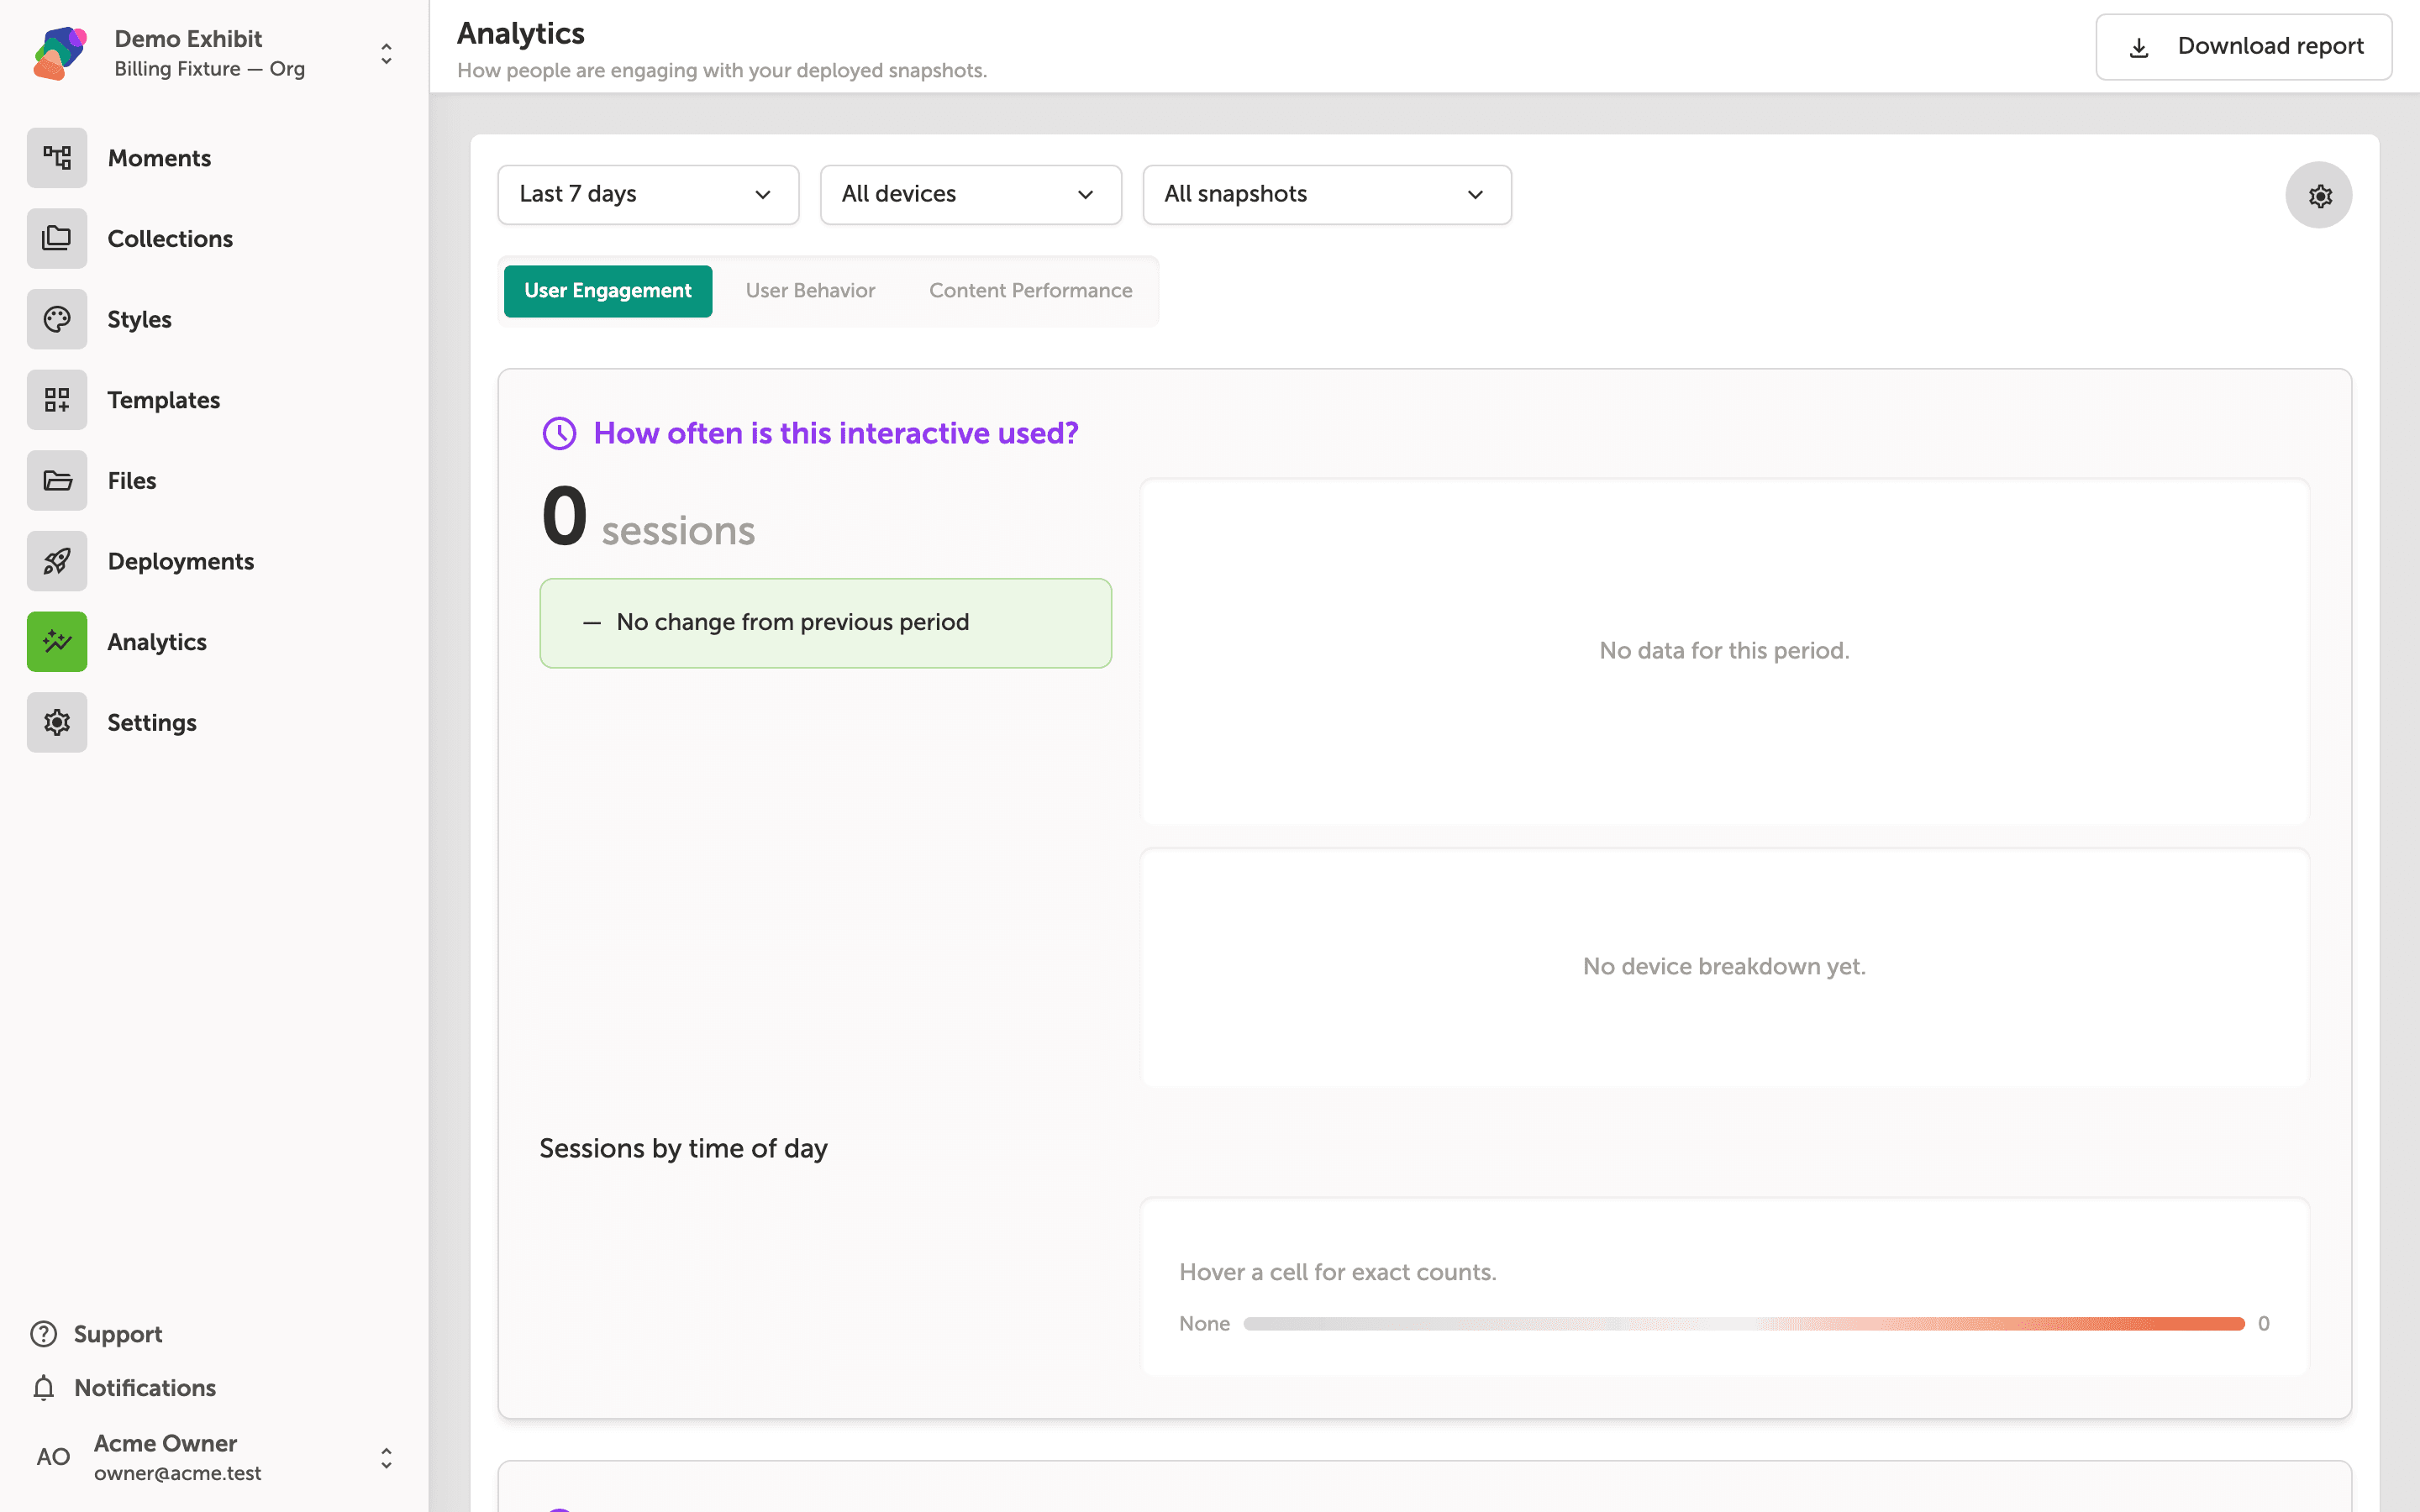The width and height of the screenshot is (2420, 1512).
Task: Expand the Acme Owner account menu
Action: point(386,1458)
